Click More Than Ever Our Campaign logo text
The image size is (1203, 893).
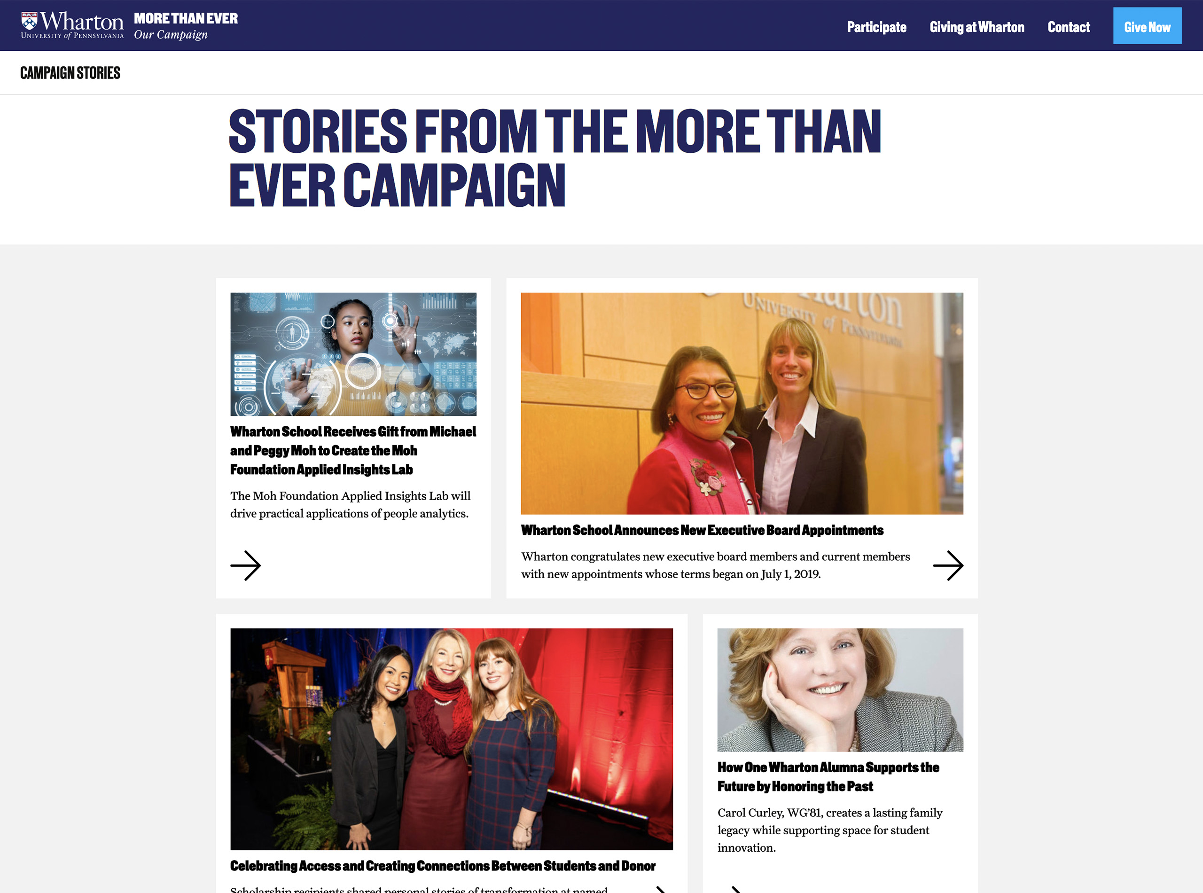coord(185,26)
